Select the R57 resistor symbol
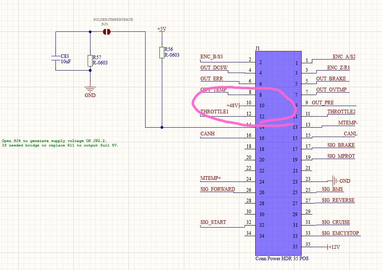This screenshot has height=270, width=382. (90, 60)
